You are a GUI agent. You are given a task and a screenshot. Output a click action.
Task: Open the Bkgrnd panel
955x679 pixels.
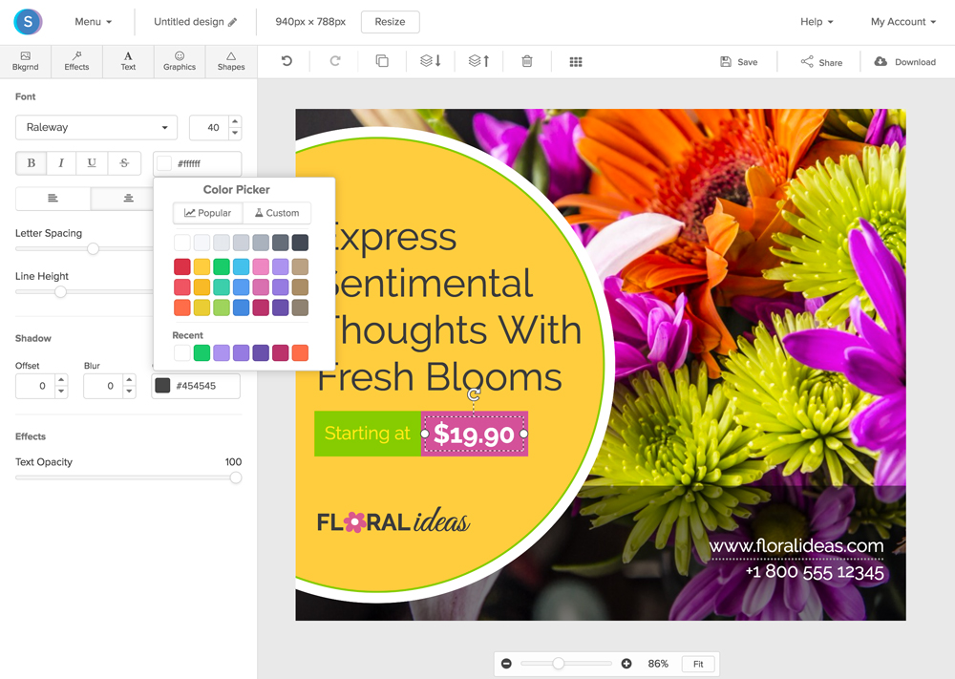(x=25, y=61)
